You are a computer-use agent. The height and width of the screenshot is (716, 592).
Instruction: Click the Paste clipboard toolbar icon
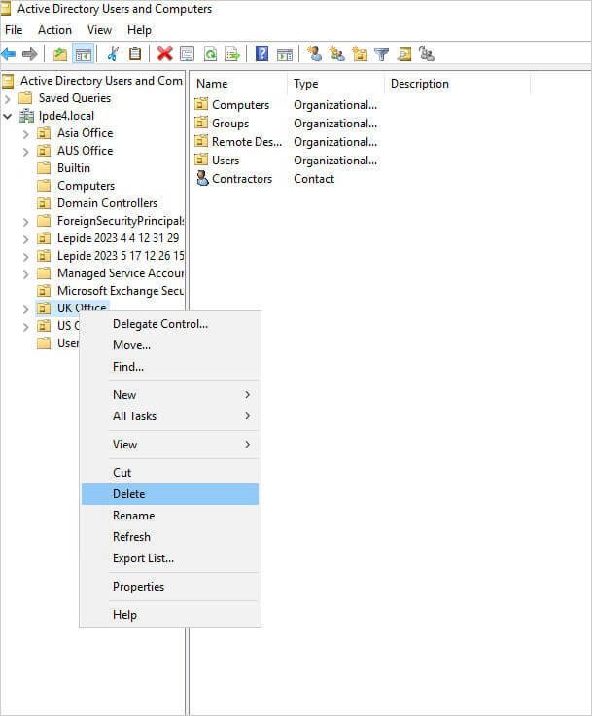(135, 54)
